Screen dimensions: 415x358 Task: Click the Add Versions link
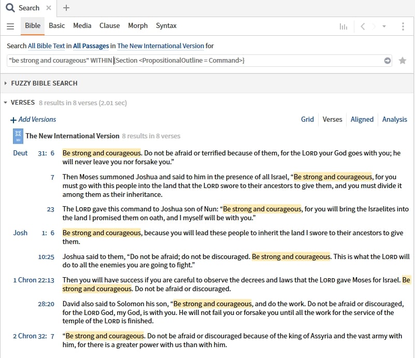click(37, 120)
